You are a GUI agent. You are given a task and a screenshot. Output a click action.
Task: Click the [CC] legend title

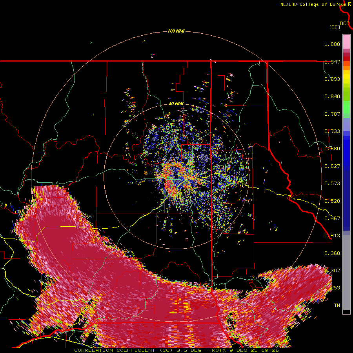coord(335,27)
